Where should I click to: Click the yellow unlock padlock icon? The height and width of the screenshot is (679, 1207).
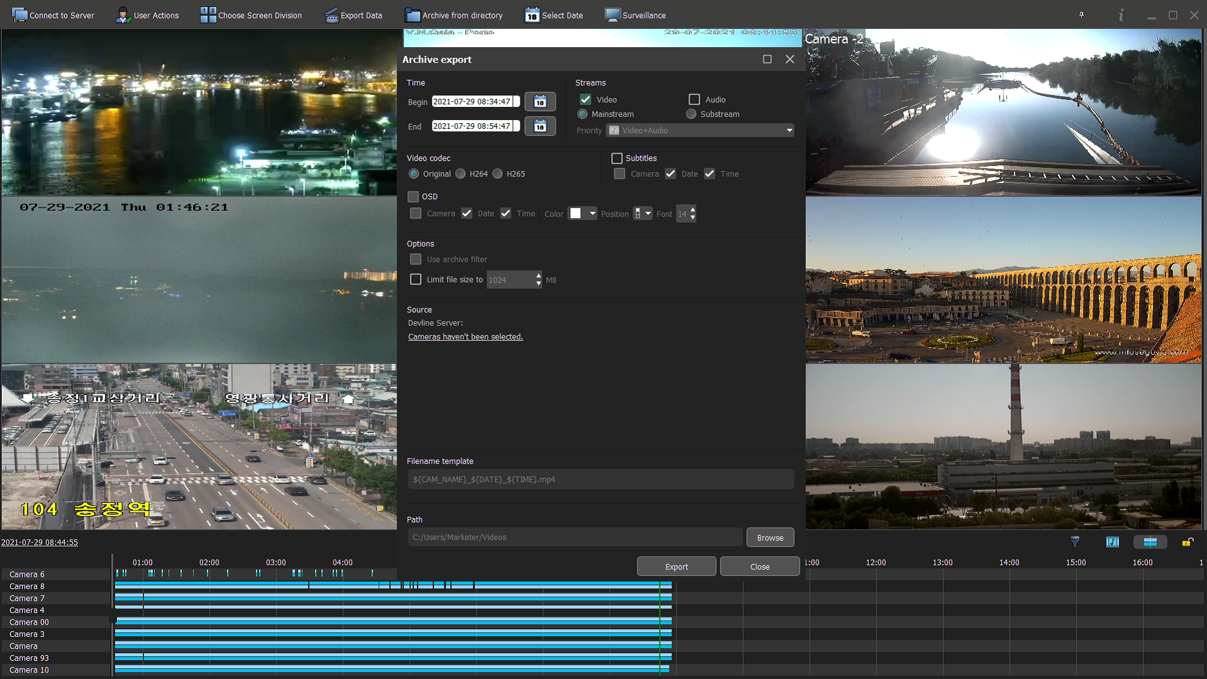coord(1188,542)
